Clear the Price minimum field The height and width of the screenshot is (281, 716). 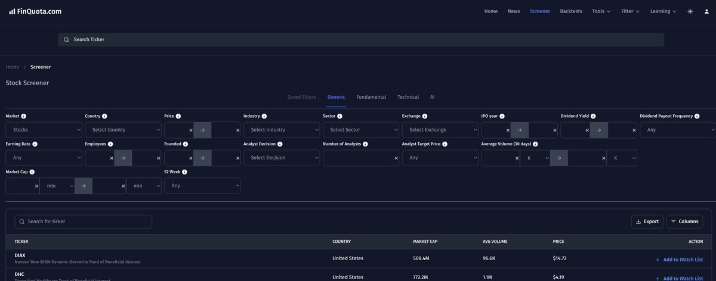click(191, 130)
